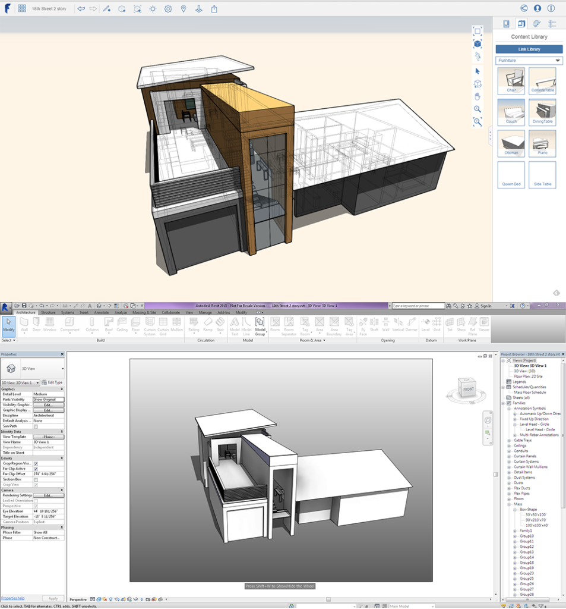Image resolution: width=566 pixels, height=609 pixels.
Task: Open the user account icon in FormIt
Action: (537, 8)
